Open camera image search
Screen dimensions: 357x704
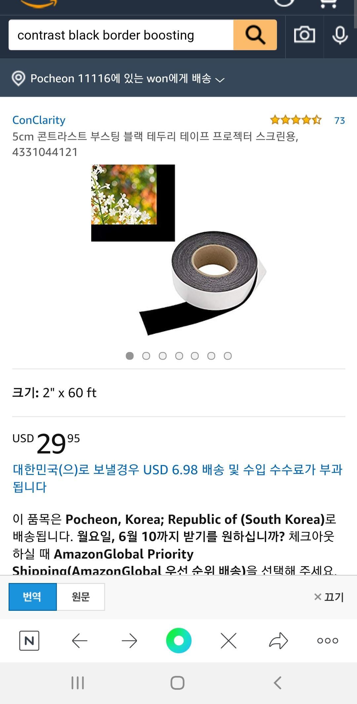click(x=304, y=34)
